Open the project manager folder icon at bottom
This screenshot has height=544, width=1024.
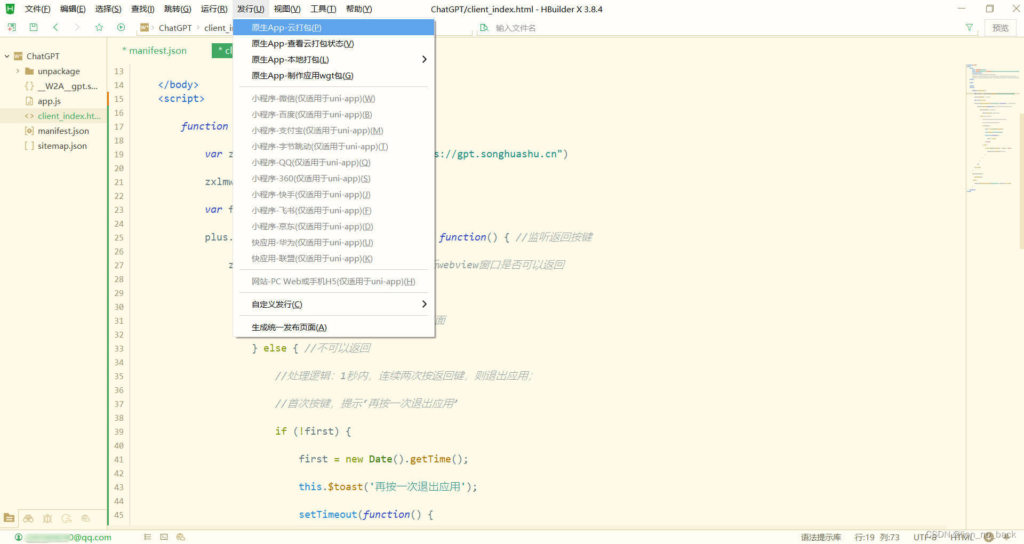click(9, 518)
